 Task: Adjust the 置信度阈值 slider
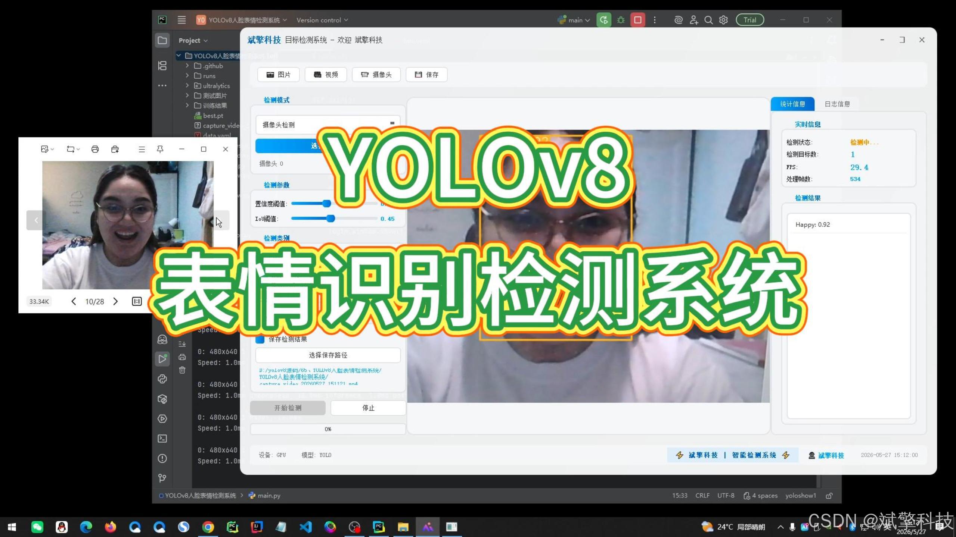tap(326, 204)
